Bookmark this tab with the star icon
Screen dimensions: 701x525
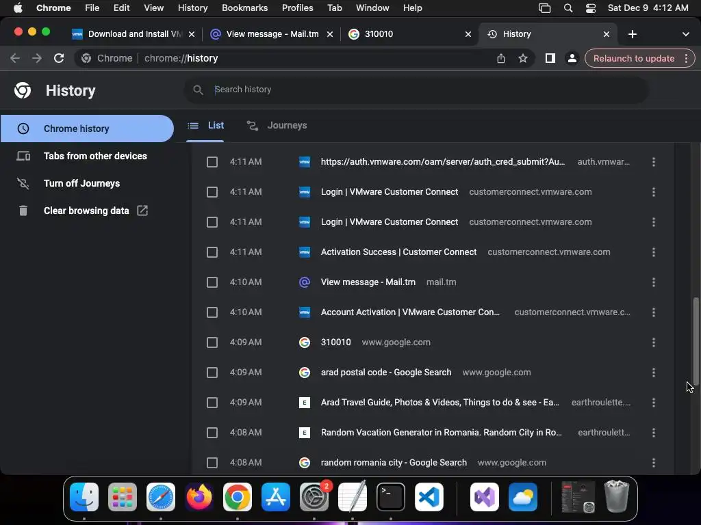pyautogui.click(x=522, y=59)
